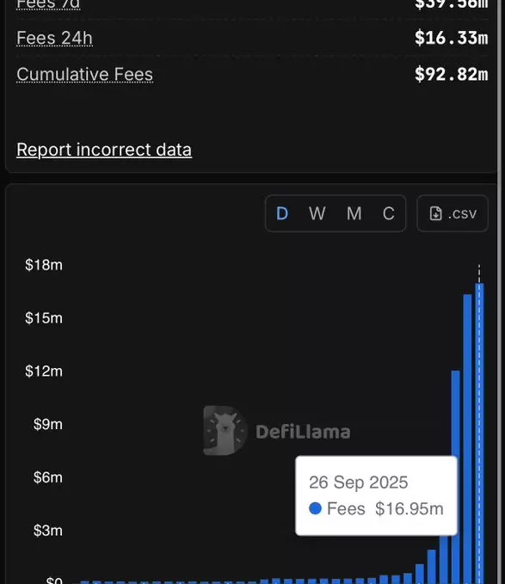Click the blue Fees legend dot in tooltip
Image resolution: width=505 pixels, height=584 pixels.
point(315,508)
